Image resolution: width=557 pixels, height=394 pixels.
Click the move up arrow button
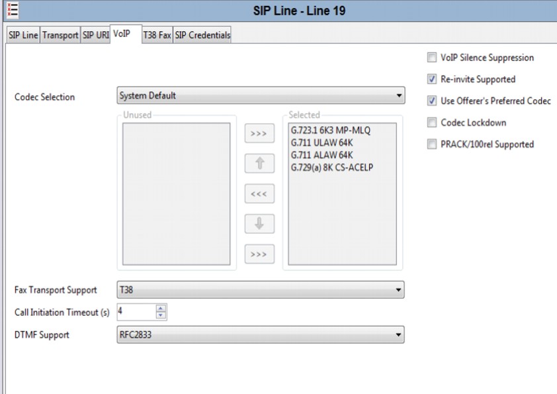point(259,163)
